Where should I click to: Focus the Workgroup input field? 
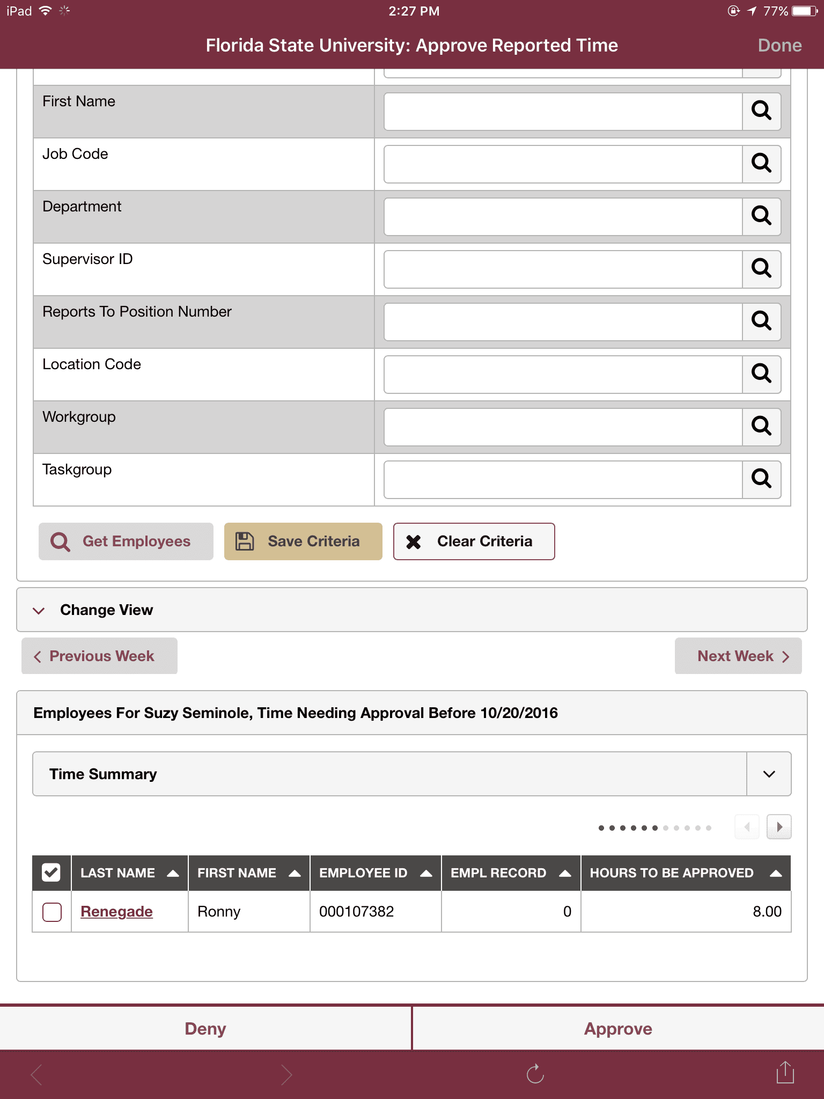563,427
